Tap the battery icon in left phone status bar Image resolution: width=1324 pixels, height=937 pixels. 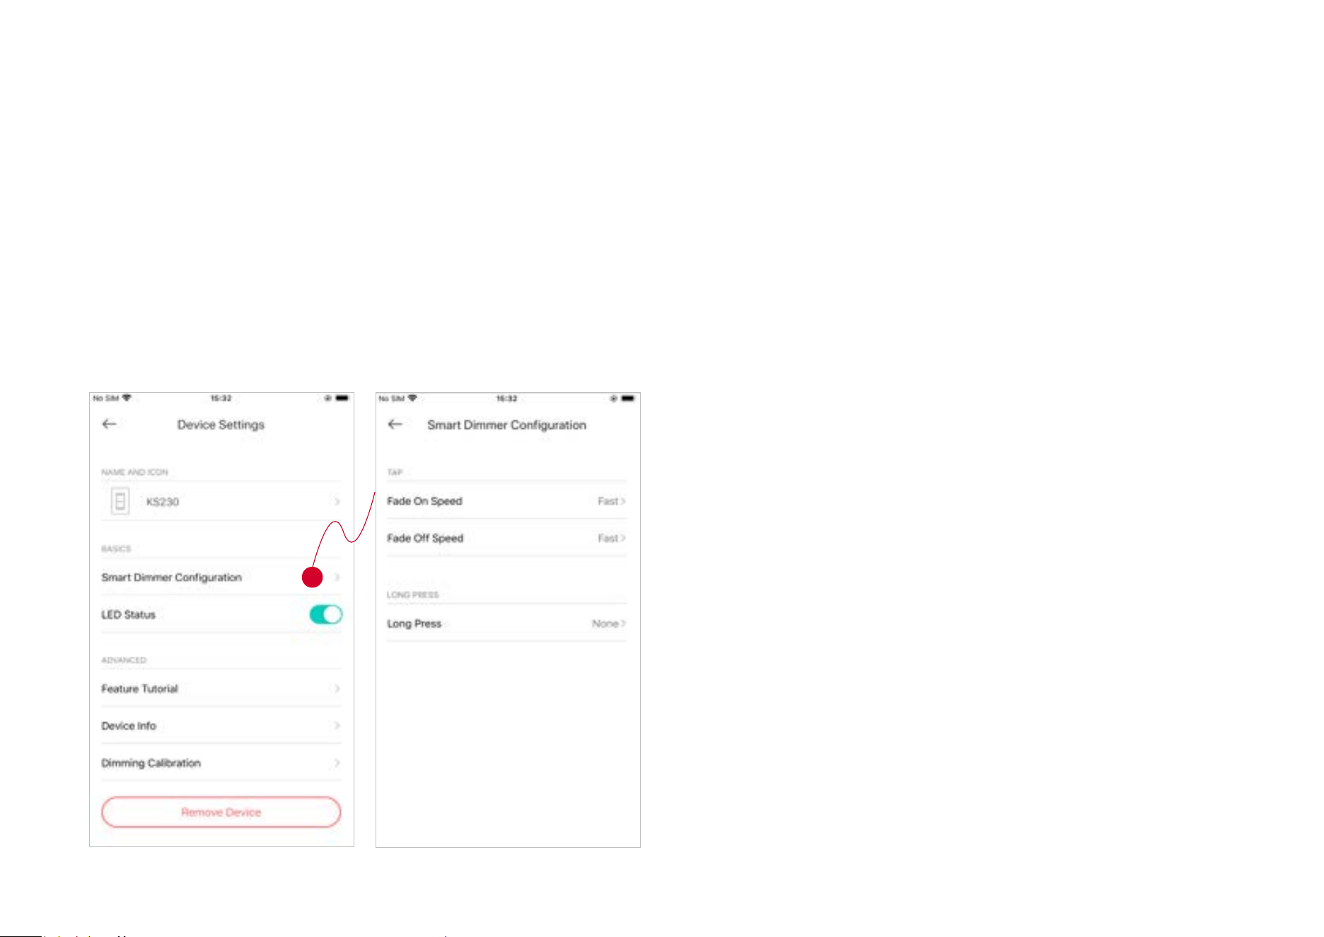(x=342, y=398)
